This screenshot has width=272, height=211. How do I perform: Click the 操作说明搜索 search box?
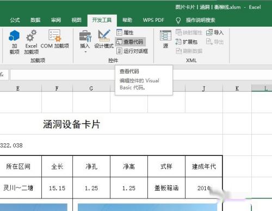click(201, 20)
